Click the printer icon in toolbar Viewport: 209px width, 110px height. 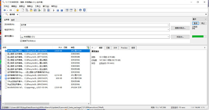[x=80, y=10]
